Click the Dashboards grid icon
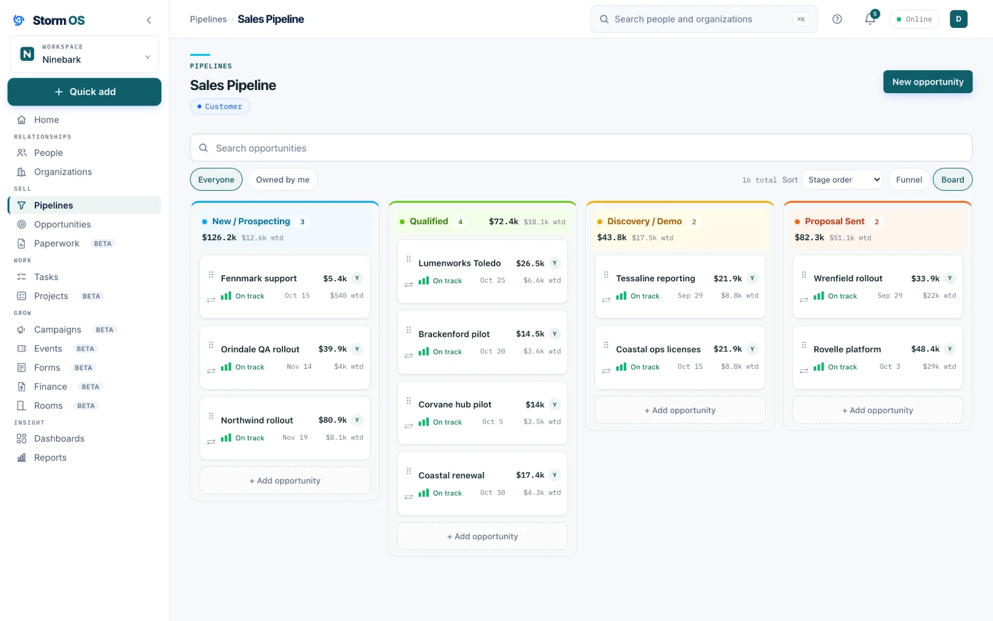Screen dimensions: 993x621 [22, 438]
